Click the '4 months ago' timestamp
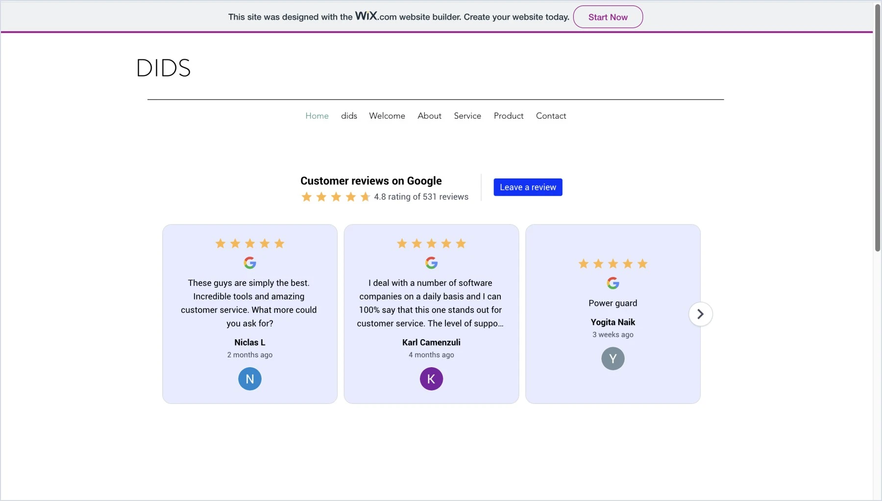The width and height of the screenshot is (882, 501). pyautogui.click(x=431, y=355)
